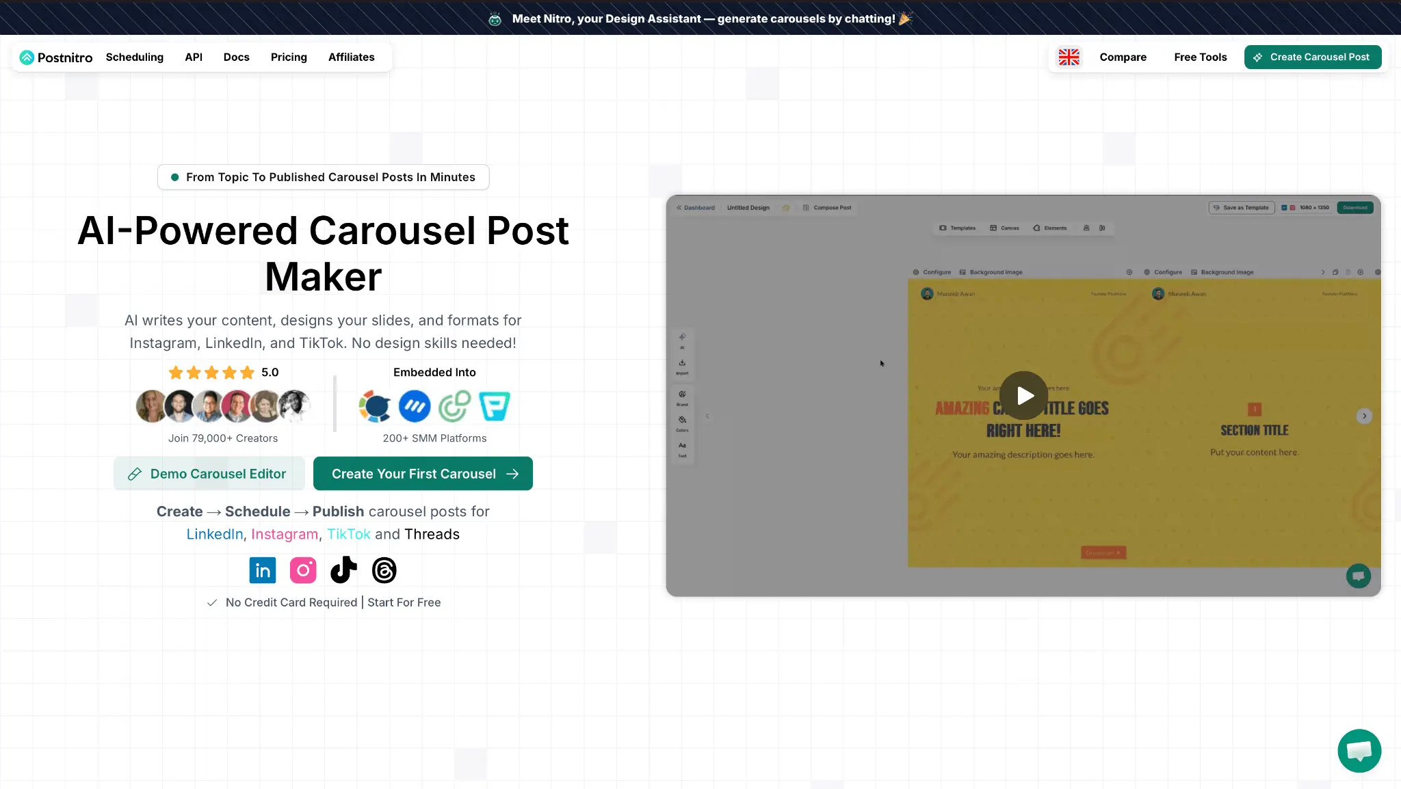Click '200+ SMM Platforms' text
Screen dimensions: 1401x789
[434, 438]
